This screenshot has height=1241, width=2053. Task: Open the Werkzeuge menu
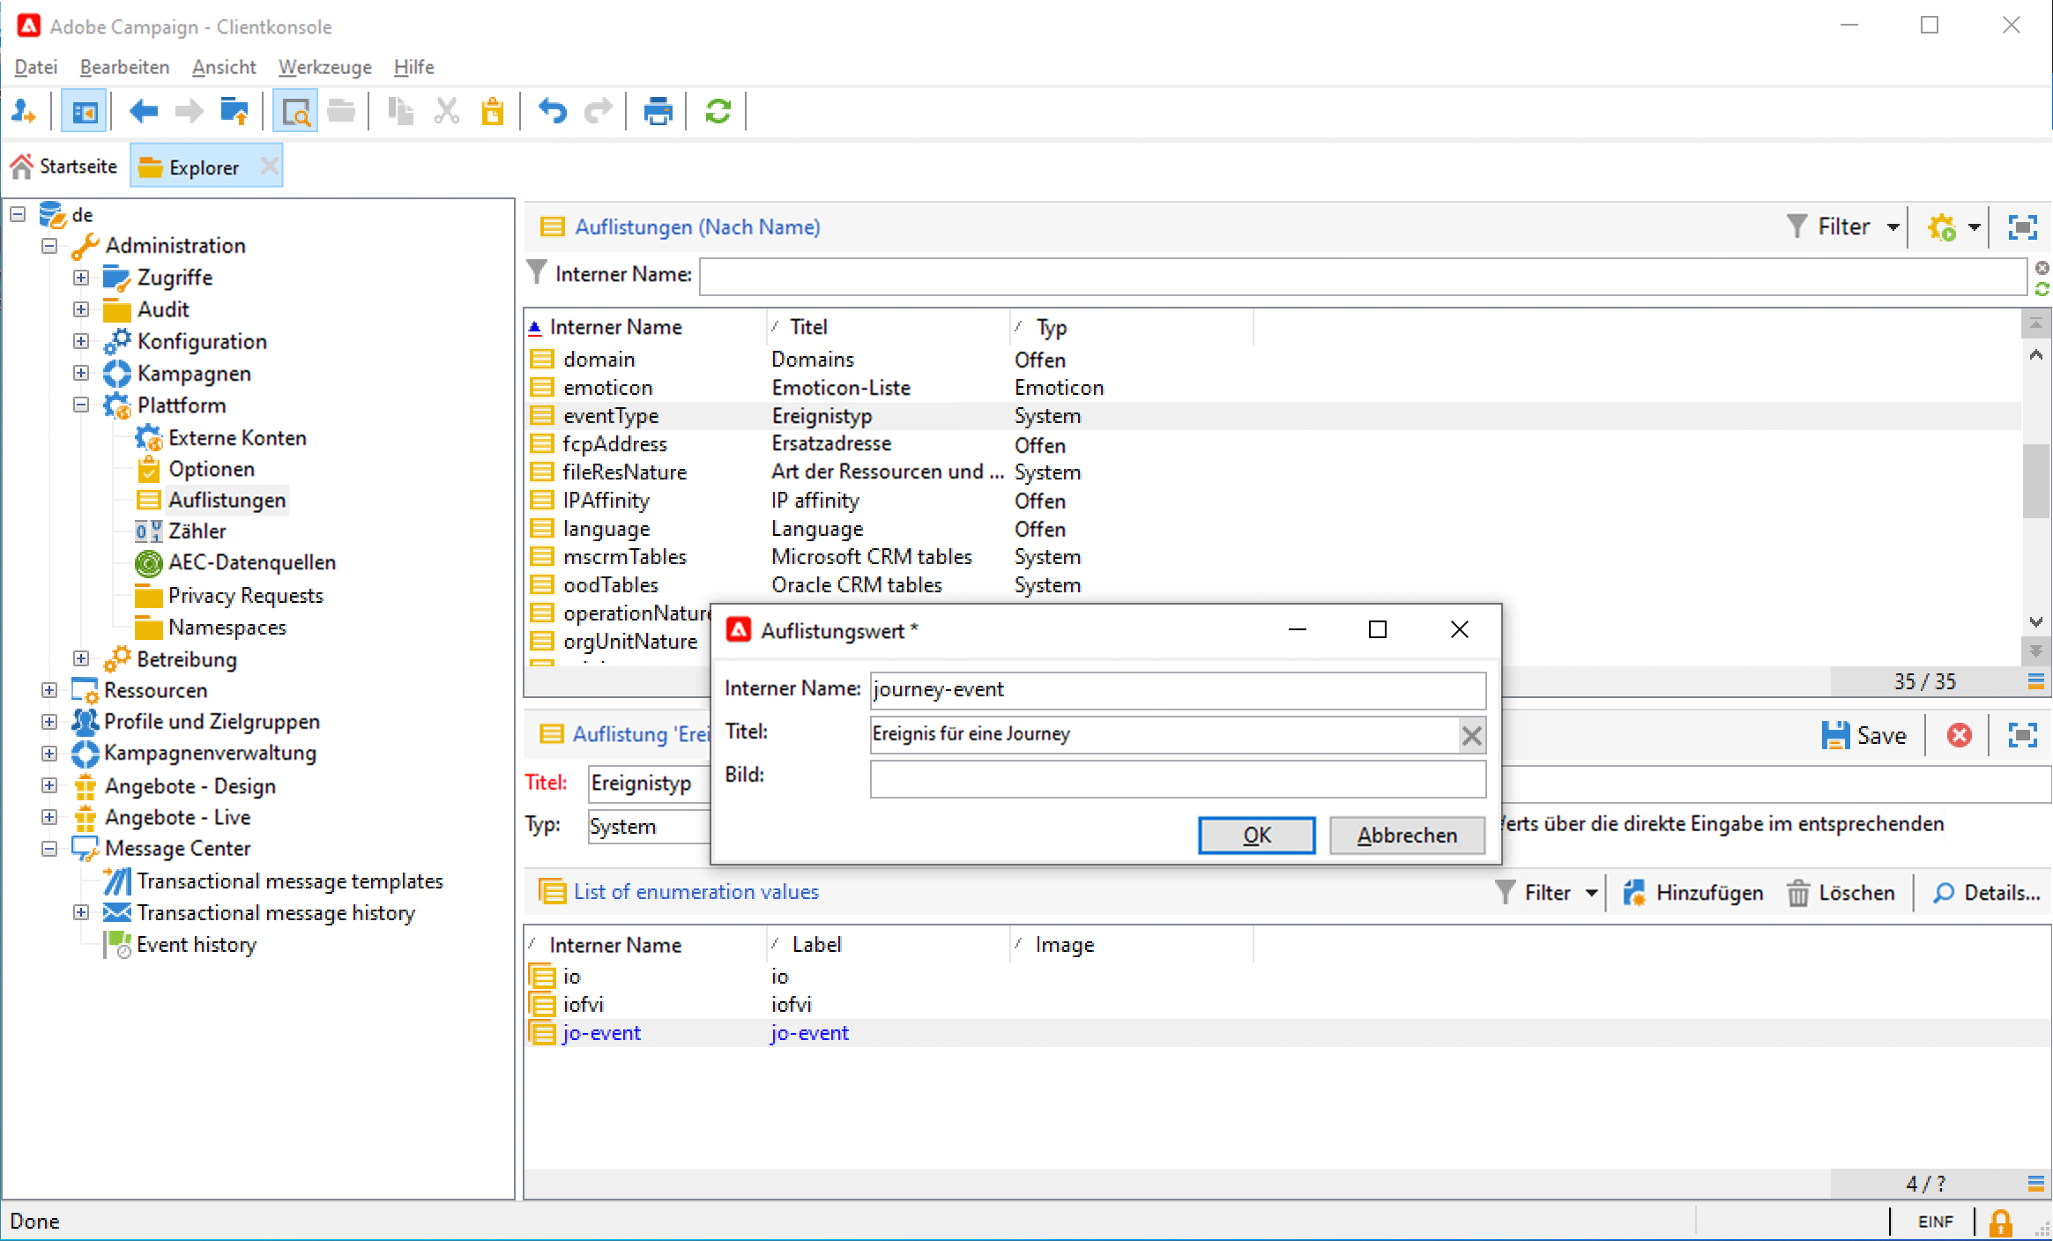tap(324, 67)
